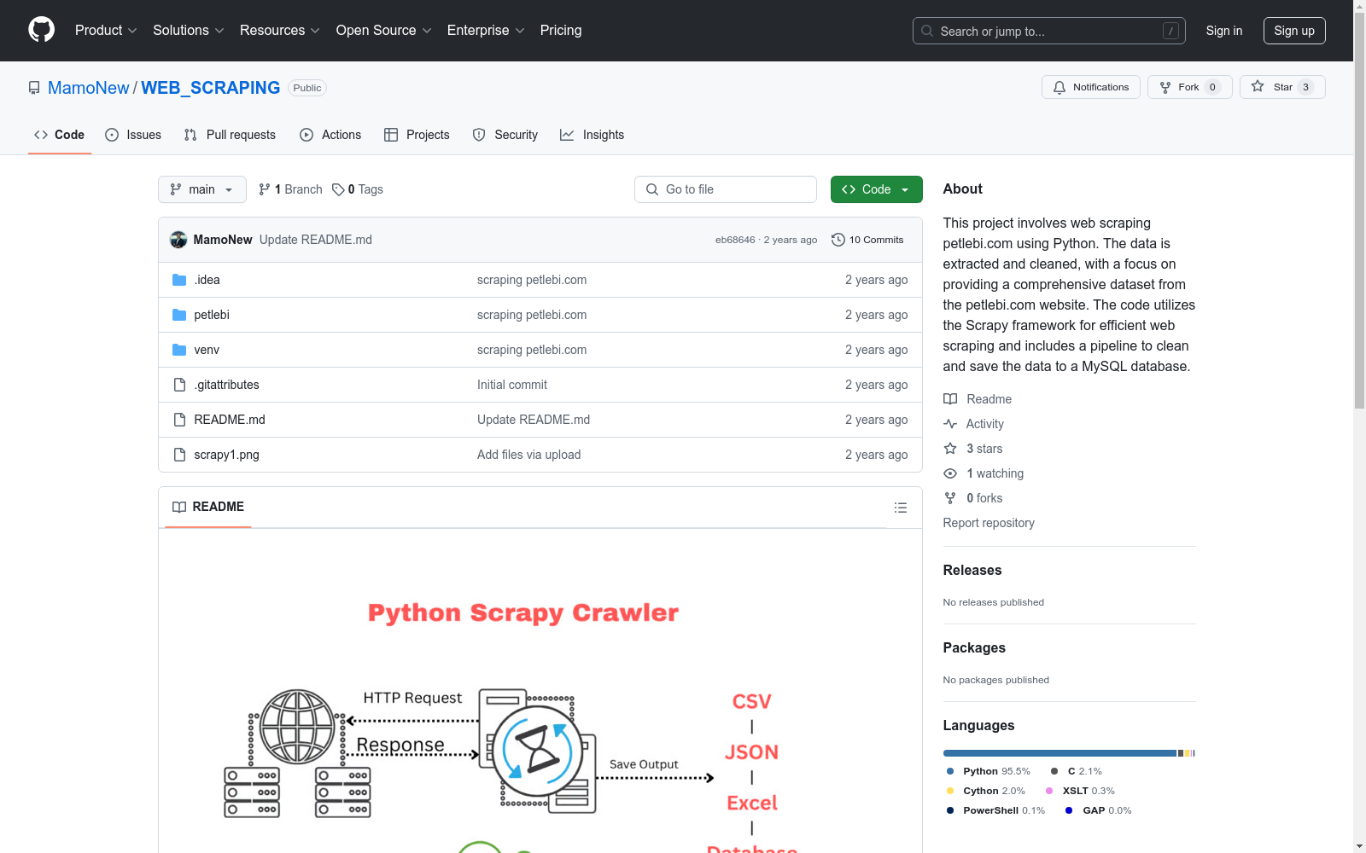Viewport: 1366px width, 853px height.
Task: Open the Pricing page
Action: point(561,31)
